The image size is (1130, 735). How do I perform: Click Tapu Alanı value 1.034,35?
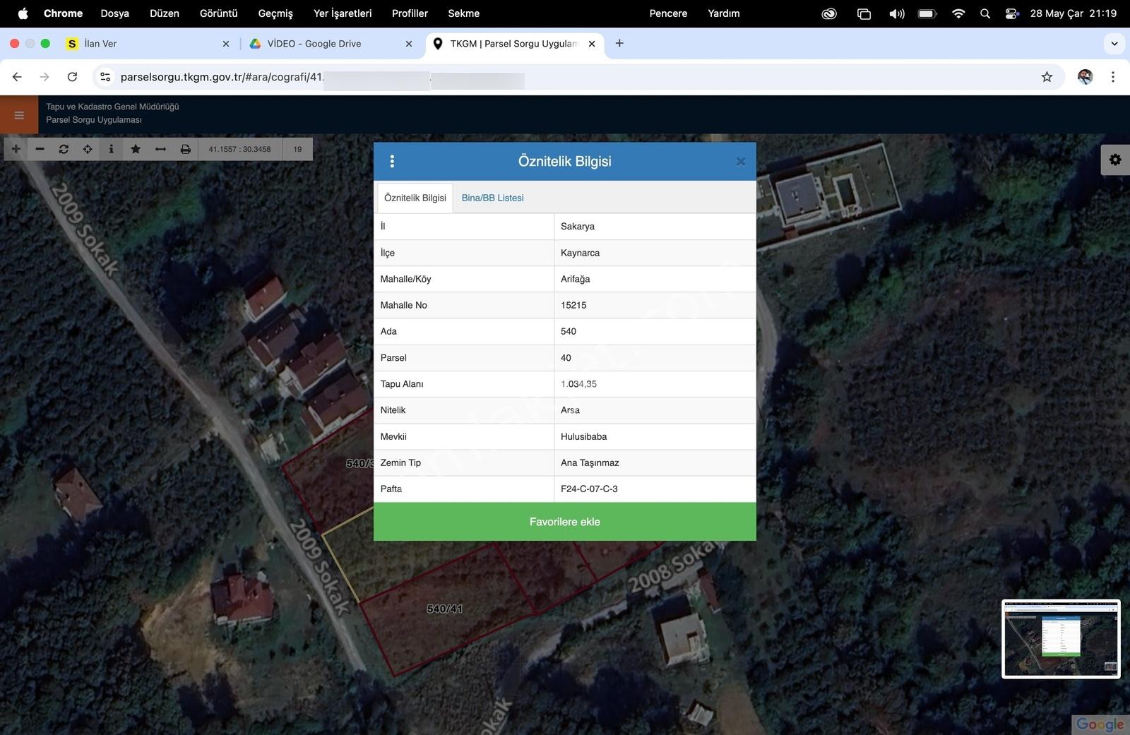point(655,384)
